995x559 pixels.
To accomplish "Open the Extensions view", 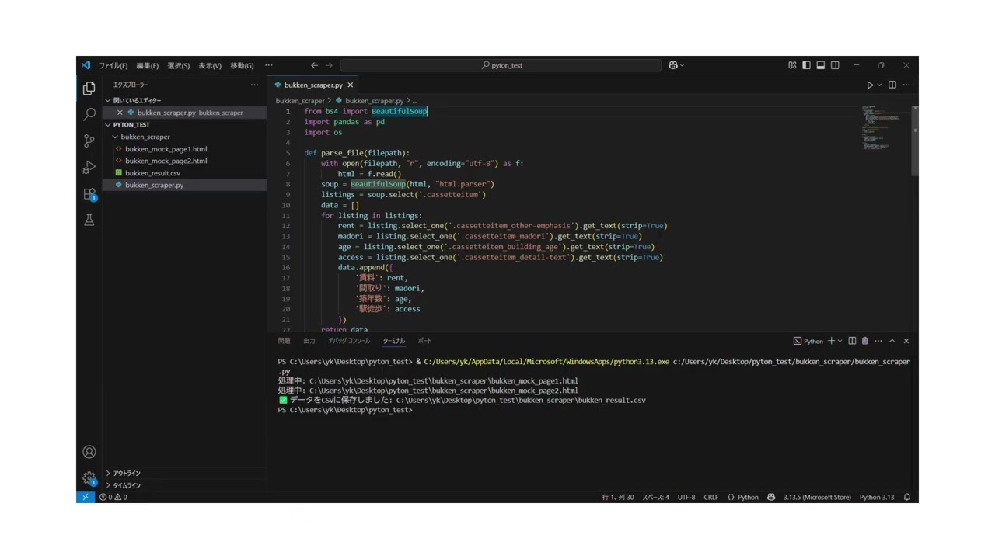I will point(89,194).
